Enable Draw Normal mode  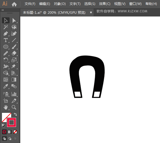pyautogui.click(x=4, y=139)
